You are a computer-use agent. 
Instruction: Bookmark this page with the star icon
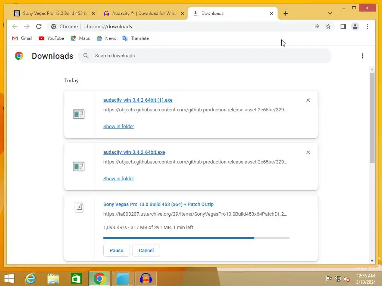(328, 26)
